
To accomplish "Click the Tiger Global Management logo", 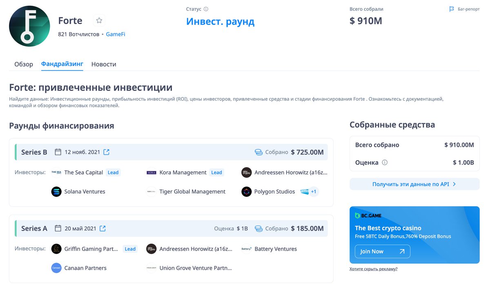I will point(151,191).
